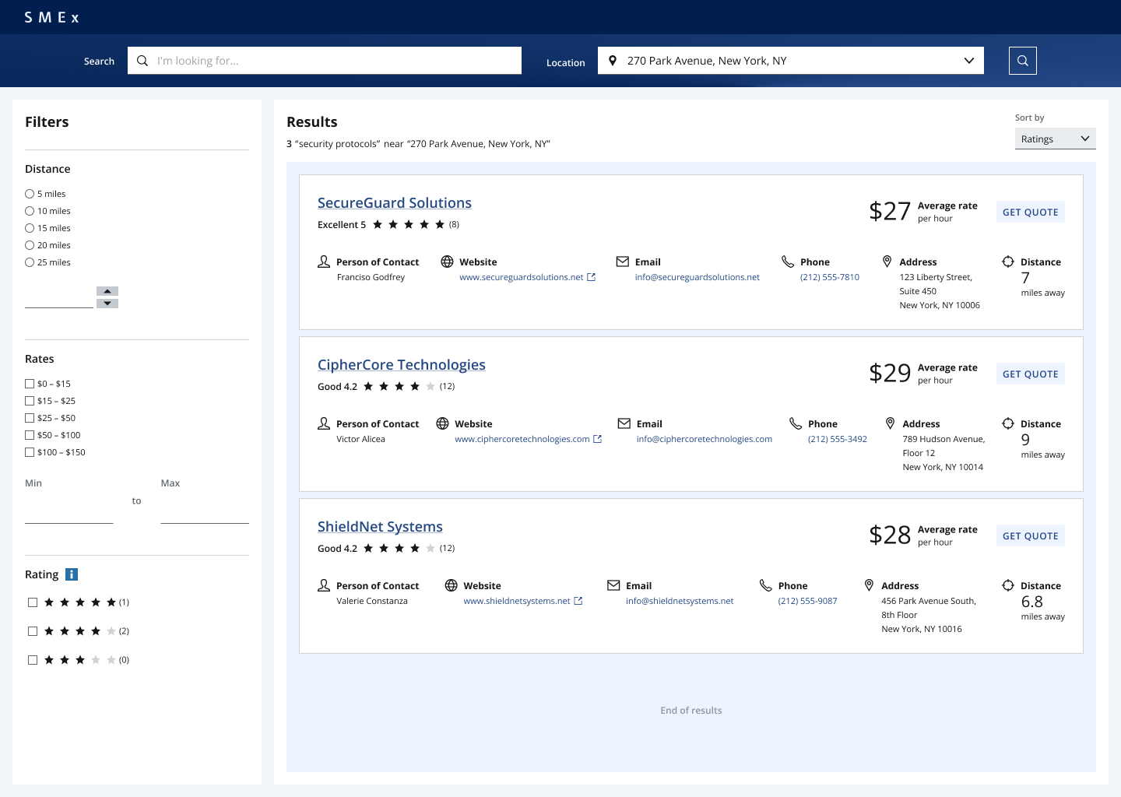The width and height of the screenshot is (1121, 797).
Task: Click the distance stepper up arrow
Action: pyautogui.click(x=107, y=292)
